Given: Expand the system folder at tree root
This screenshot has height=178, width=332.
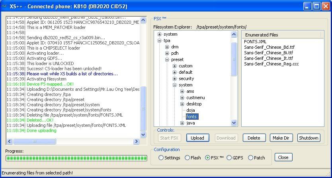Looking at the screenshot, I should click(x=160, y=34).
